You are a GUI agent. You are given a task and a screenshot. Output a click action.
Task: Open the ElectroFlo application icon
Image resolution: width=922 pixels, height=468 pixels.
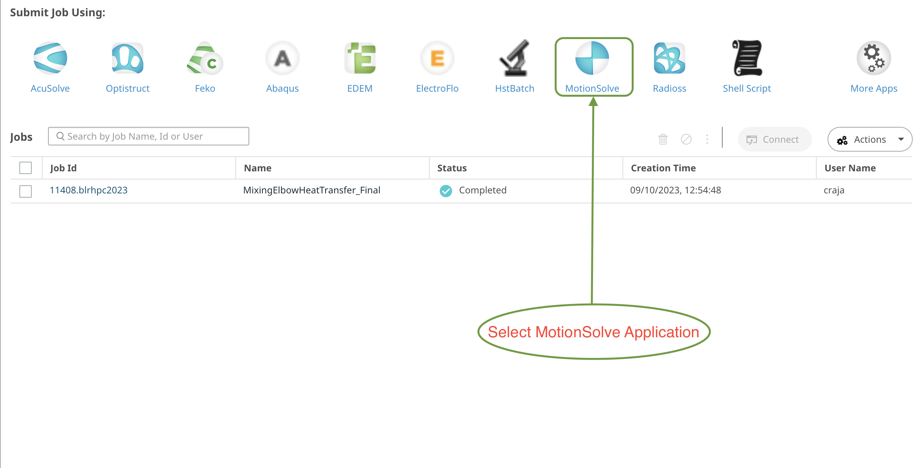(x=437, y=58)
